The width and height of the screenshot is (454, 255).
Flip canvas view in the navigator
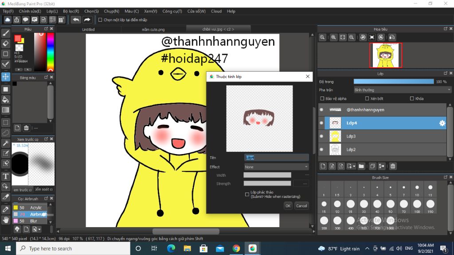coord(392,37)
